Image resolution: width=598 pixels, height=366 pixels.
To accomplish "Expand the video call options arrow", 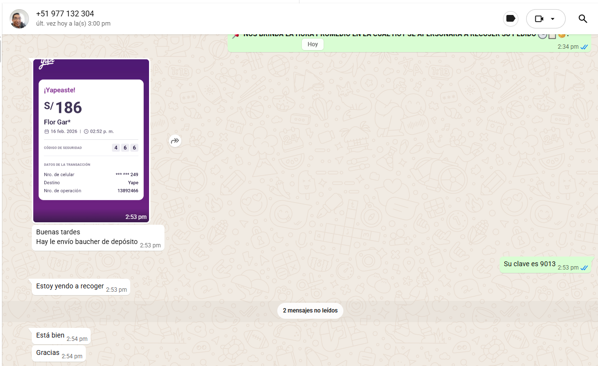I will [x=553, y=19].
